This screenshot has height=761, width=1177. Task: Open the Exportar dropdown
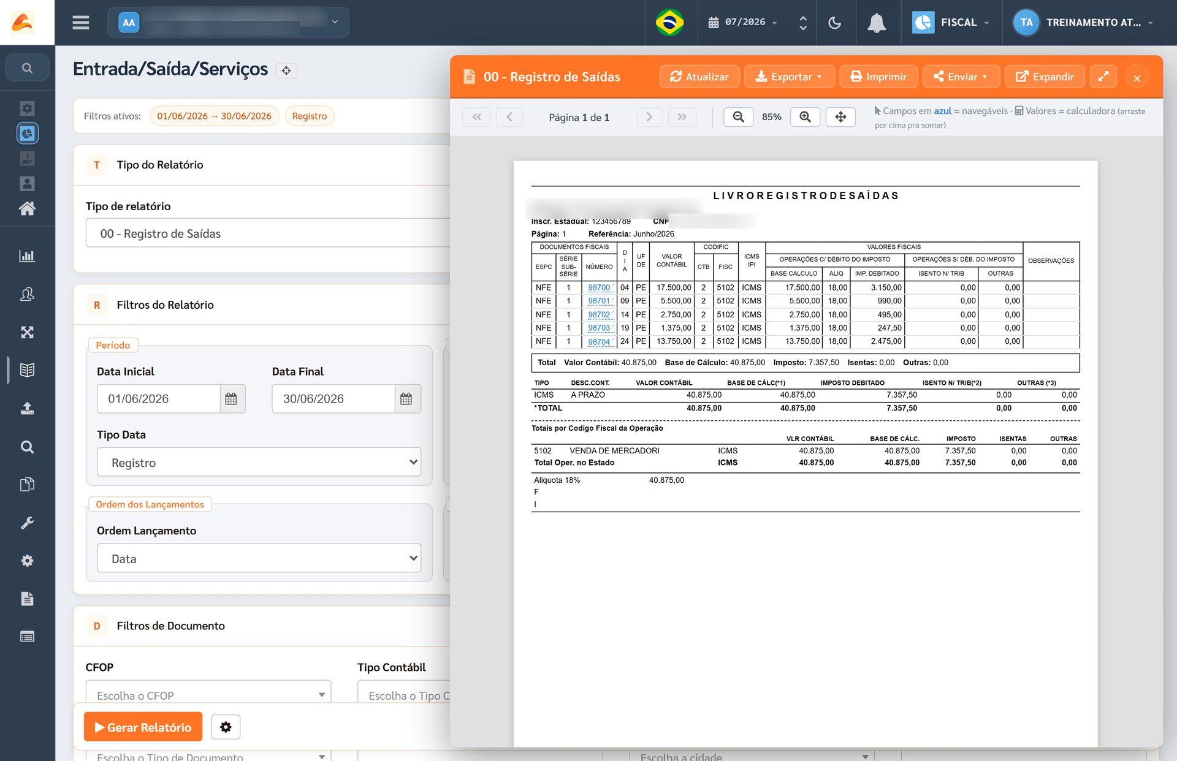pos(789,77)
